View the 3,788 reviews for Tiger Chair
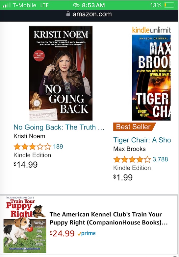Viewport: 179px width, 257px height. 160,159
